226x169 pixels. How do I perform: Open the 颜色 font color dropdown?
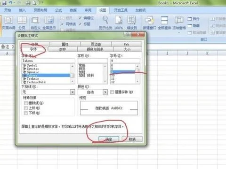tap(105, 92)
